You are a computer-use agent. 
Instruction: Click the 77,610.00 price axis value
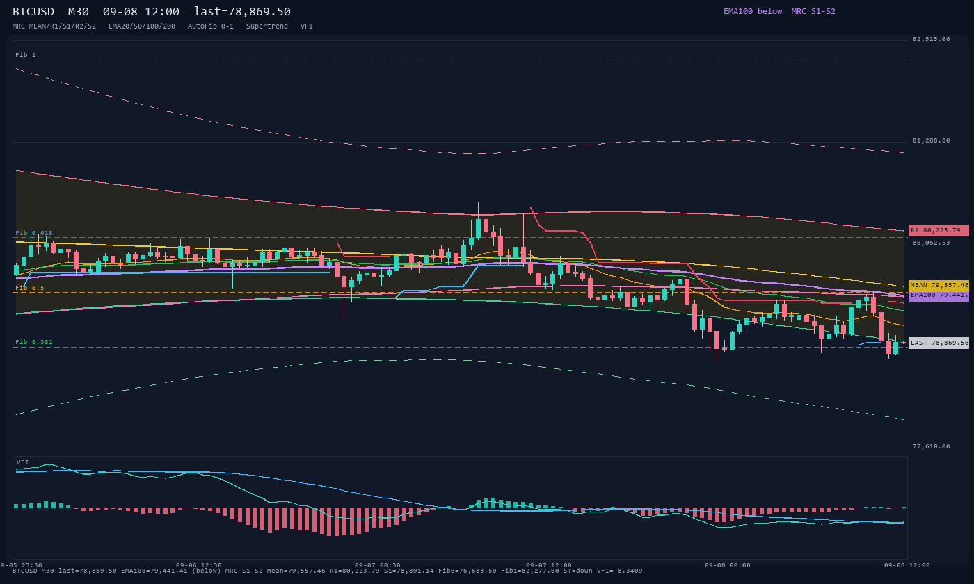(931, 446)
